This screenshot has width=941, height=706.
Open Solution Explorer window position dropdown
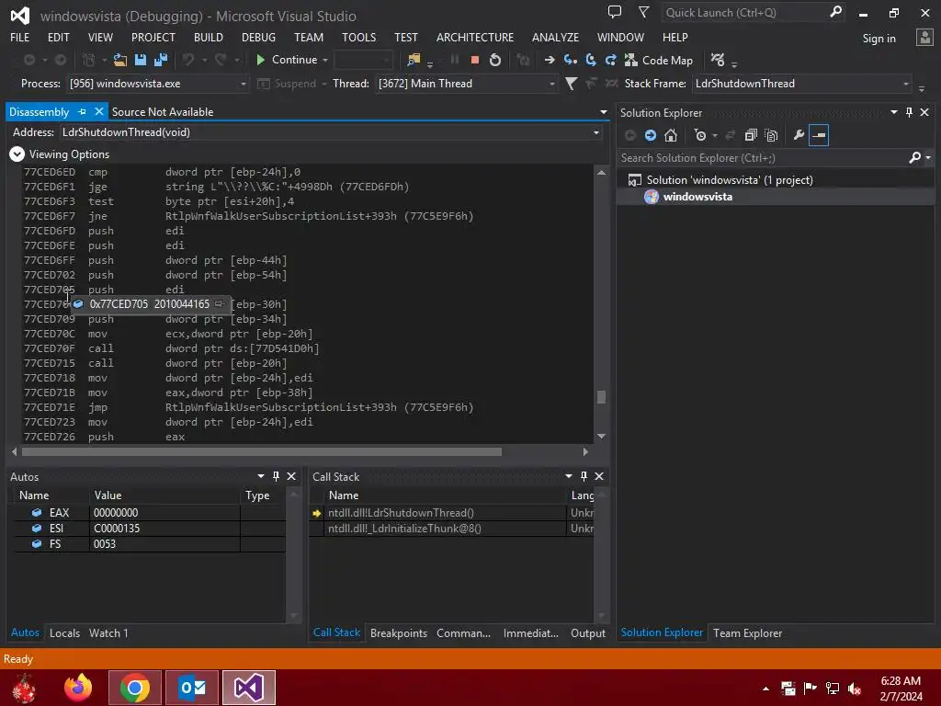point(893,112)
